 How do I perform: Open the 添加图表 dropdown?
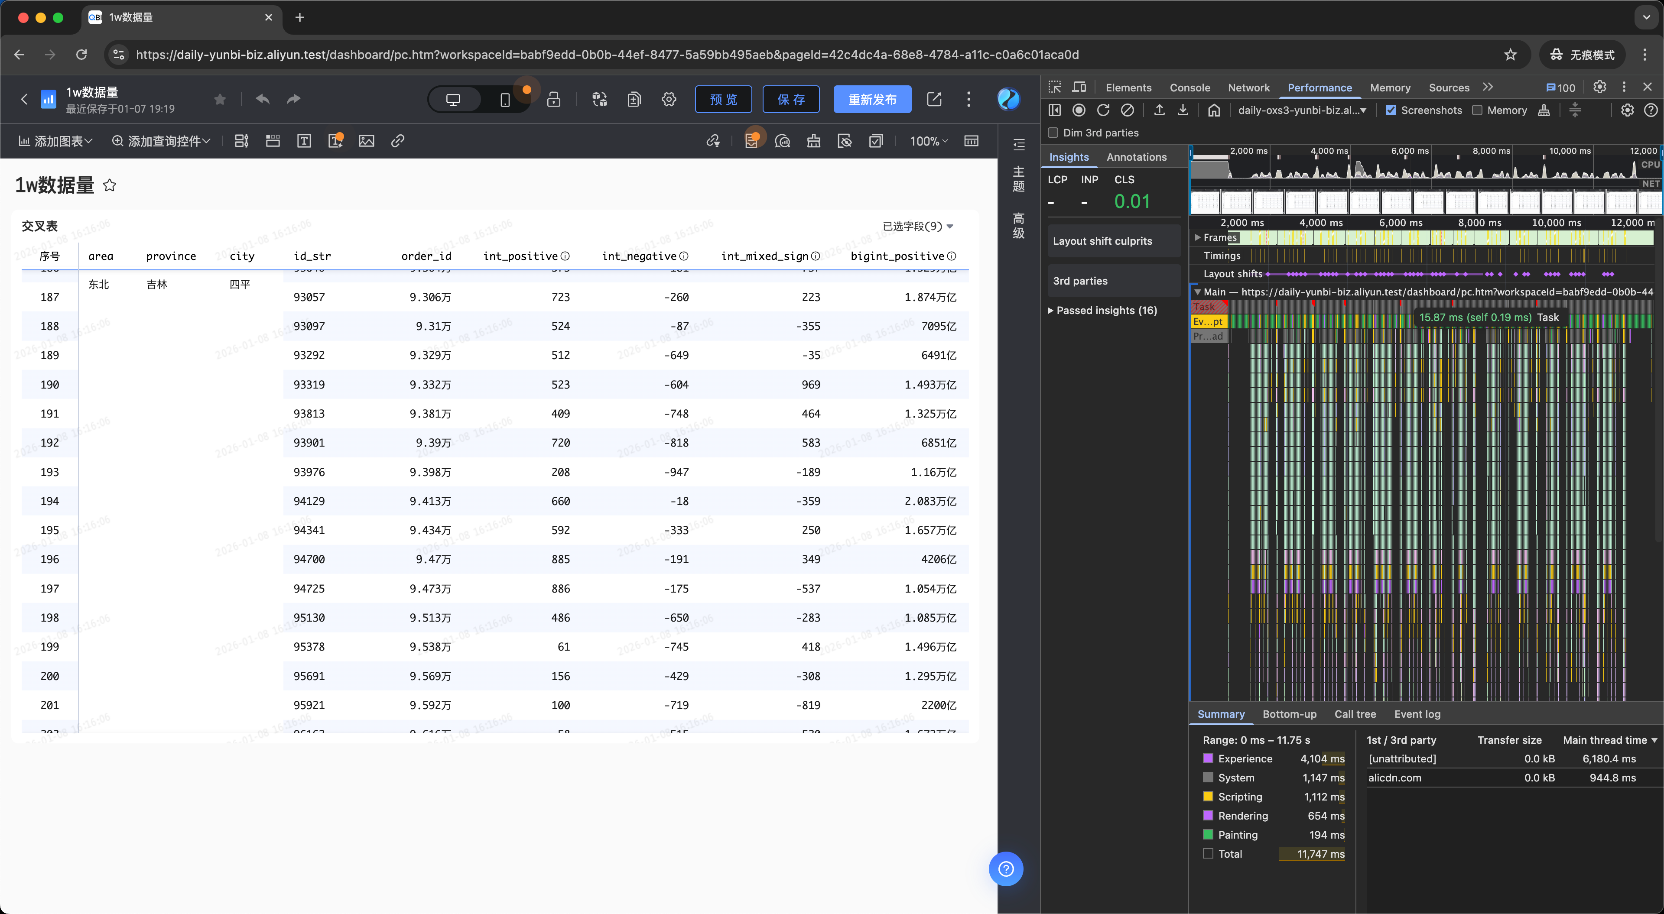click(55, 141)
